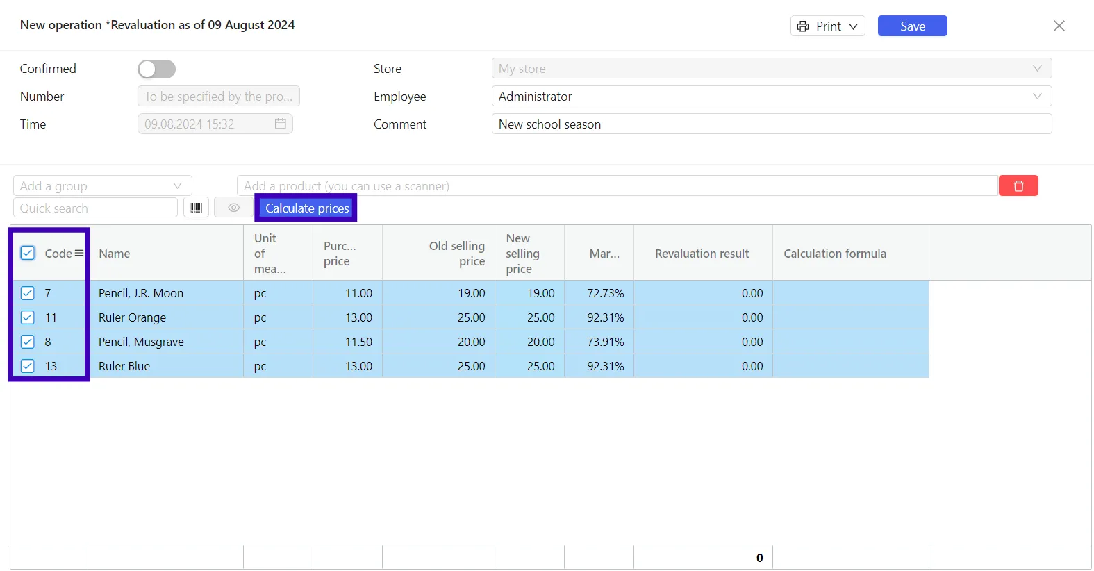Click the old selling price 19.00 cell
Screen dimensions: 1094x571
point(438,293)
